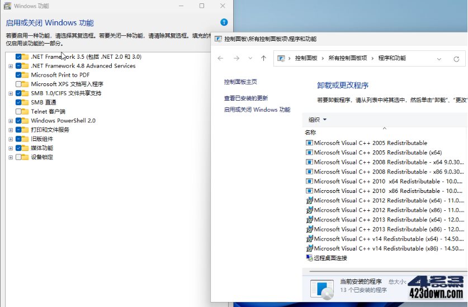Uncheck .NET Framework 3.5 checkbox
The image size is (468, 307).
[x=18, y=56]
